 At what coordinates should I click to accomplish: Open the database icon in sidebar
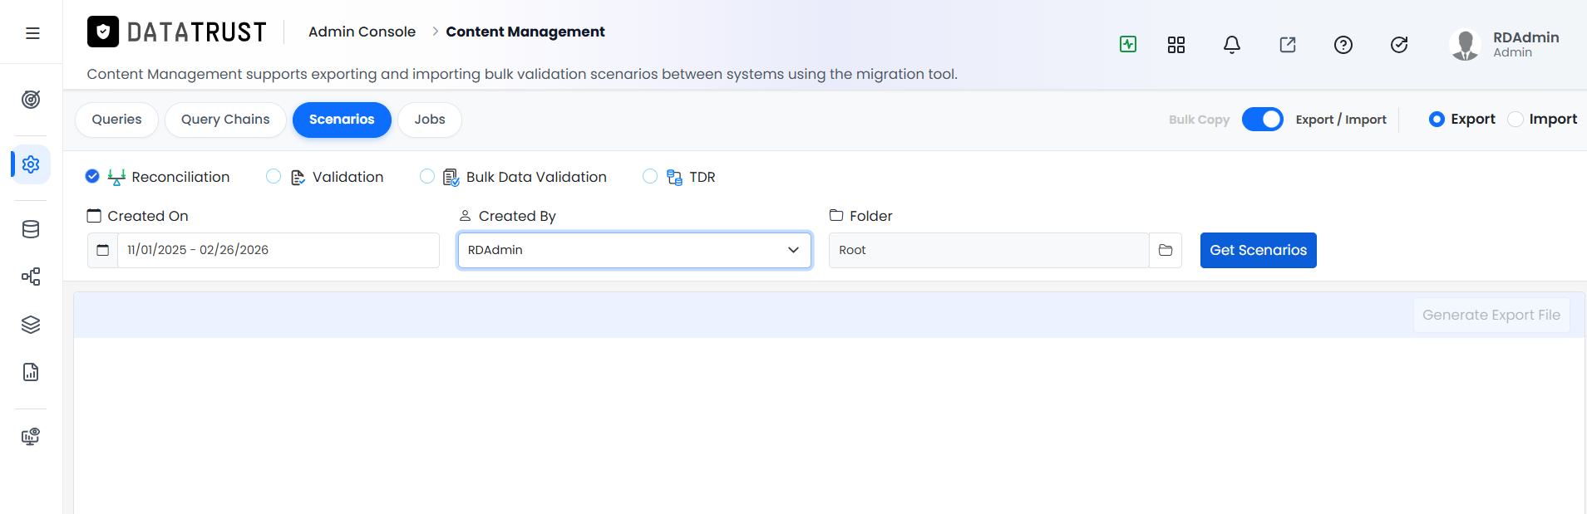coord(31,229)
